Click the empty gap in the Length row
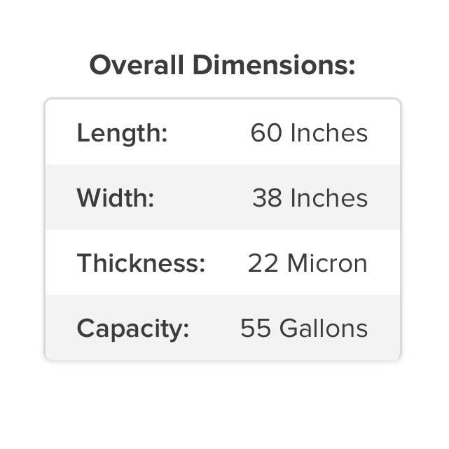 (x=209, y=133)
